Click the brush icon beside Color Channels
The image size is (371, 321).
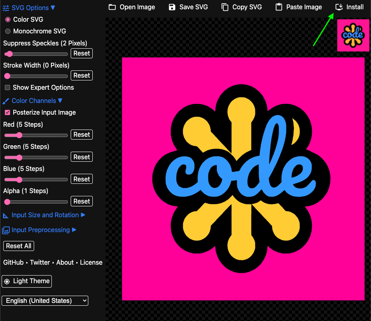pos(5,101)
